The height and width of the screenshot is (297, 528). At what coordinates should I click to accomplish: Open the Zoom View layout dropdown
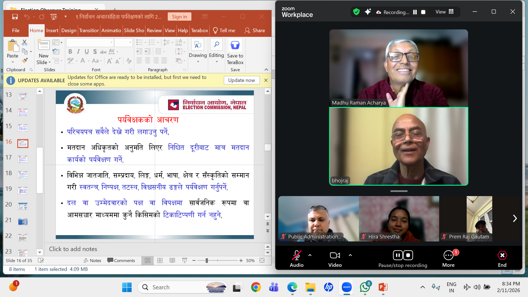[444, 12]
